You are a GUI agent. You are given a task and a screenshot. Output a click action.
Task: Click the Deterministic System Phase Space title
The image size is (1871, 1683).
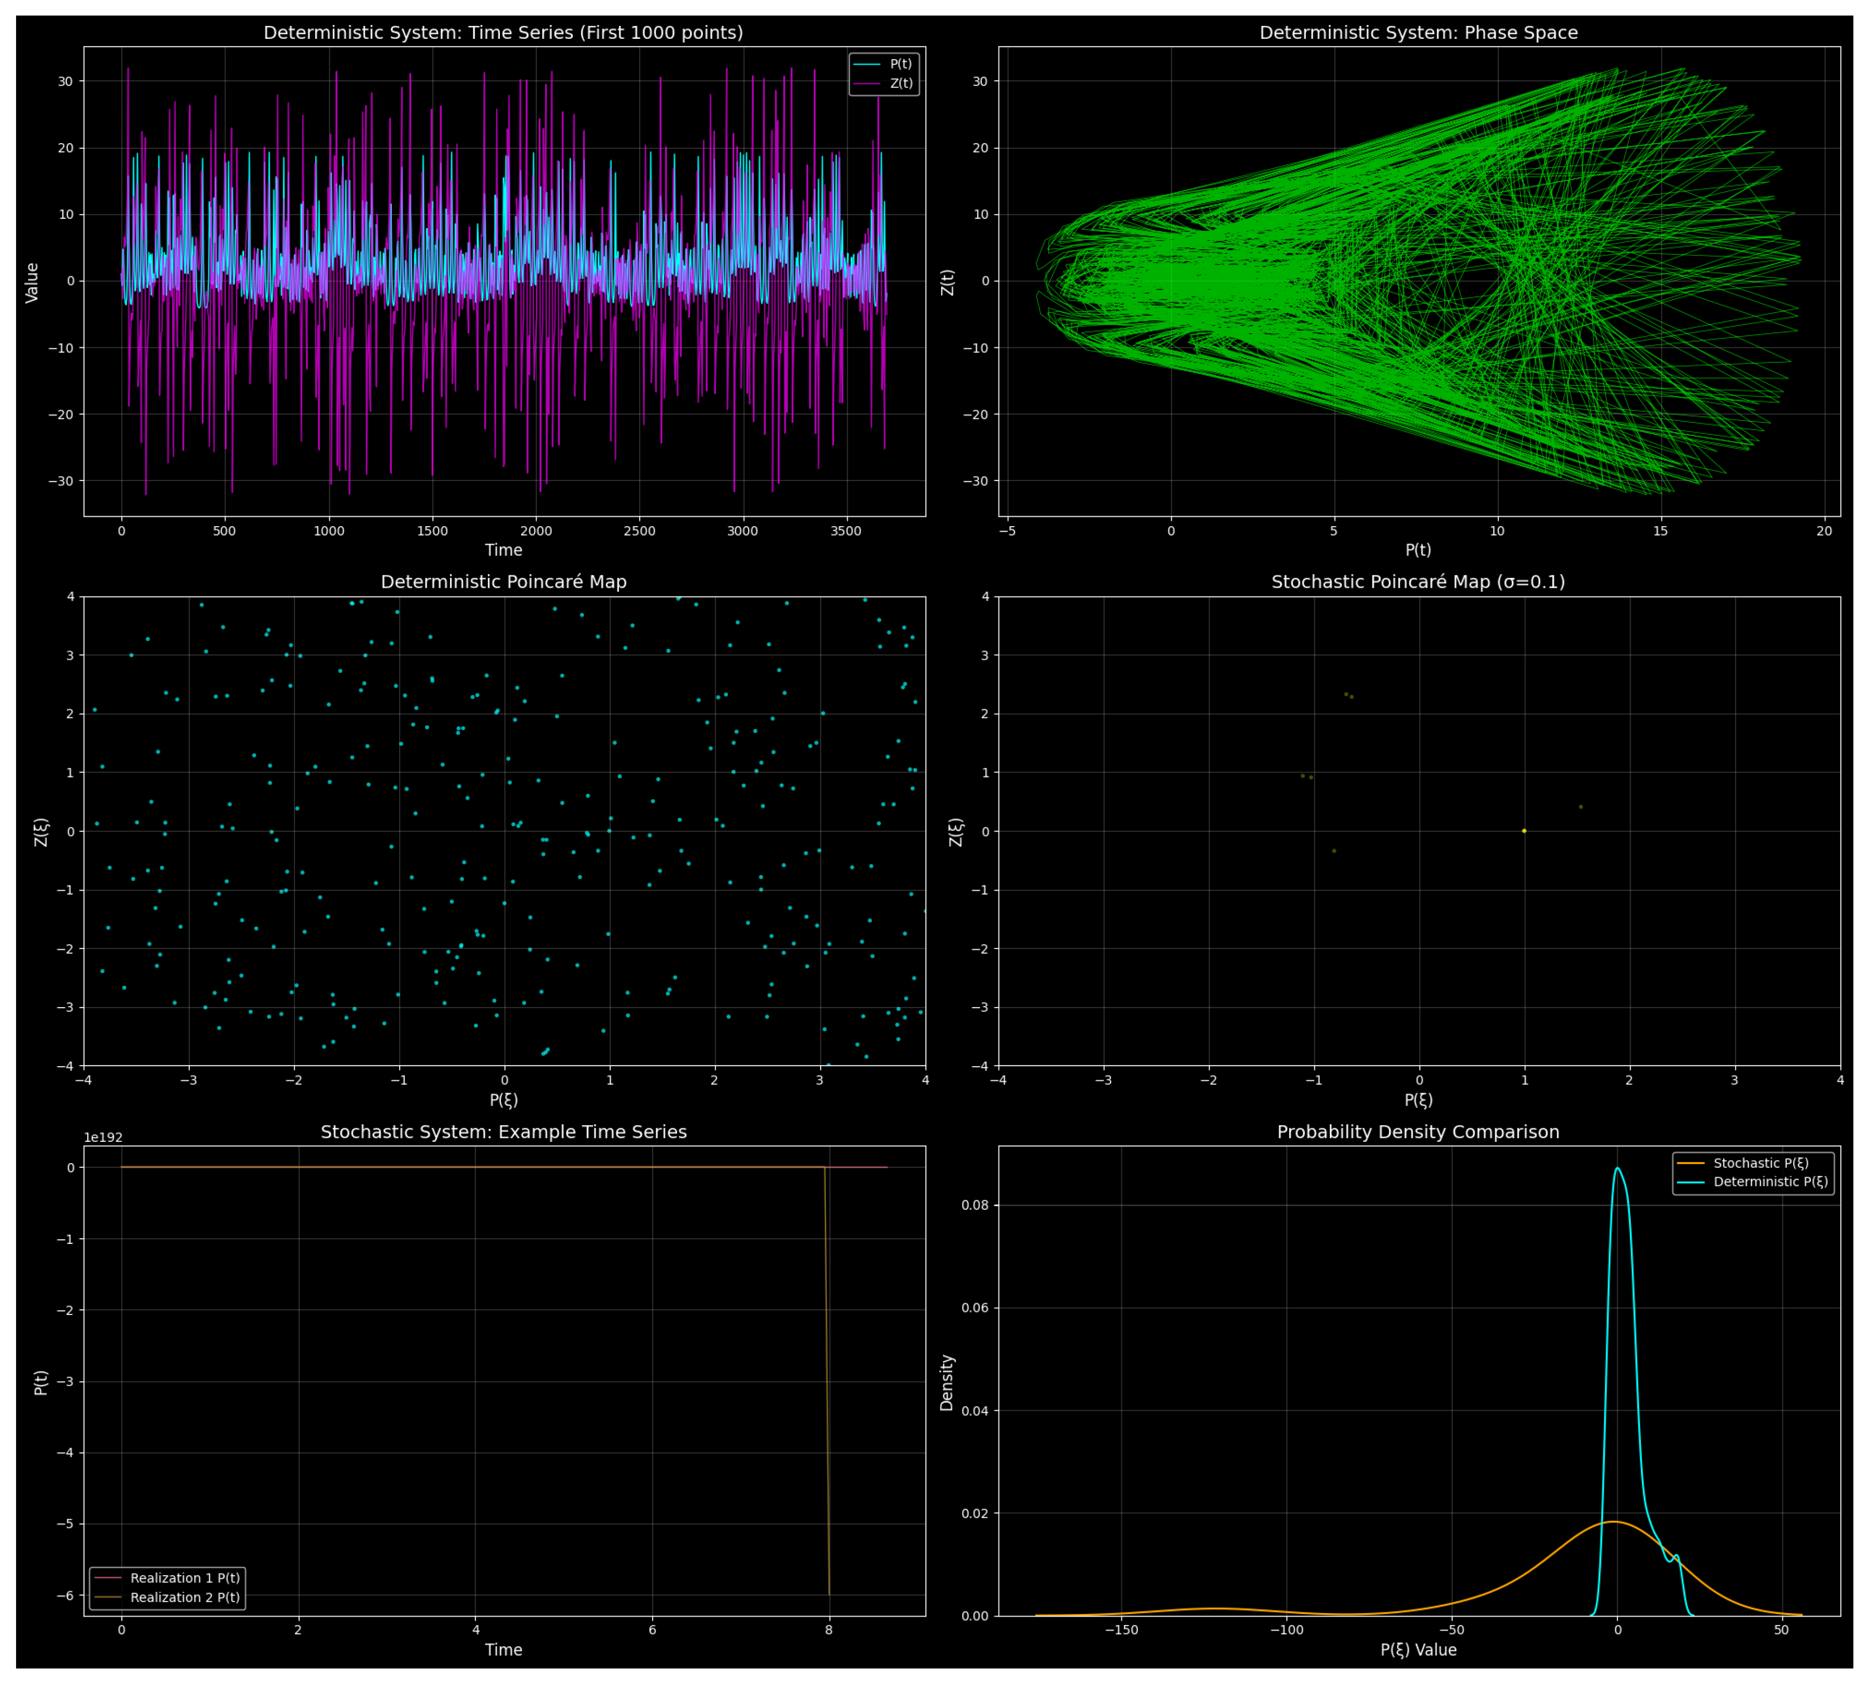tap(1418, 32)
